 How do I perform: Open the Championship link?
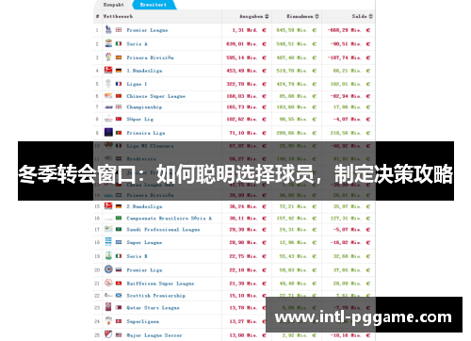[x=144, y=107]
